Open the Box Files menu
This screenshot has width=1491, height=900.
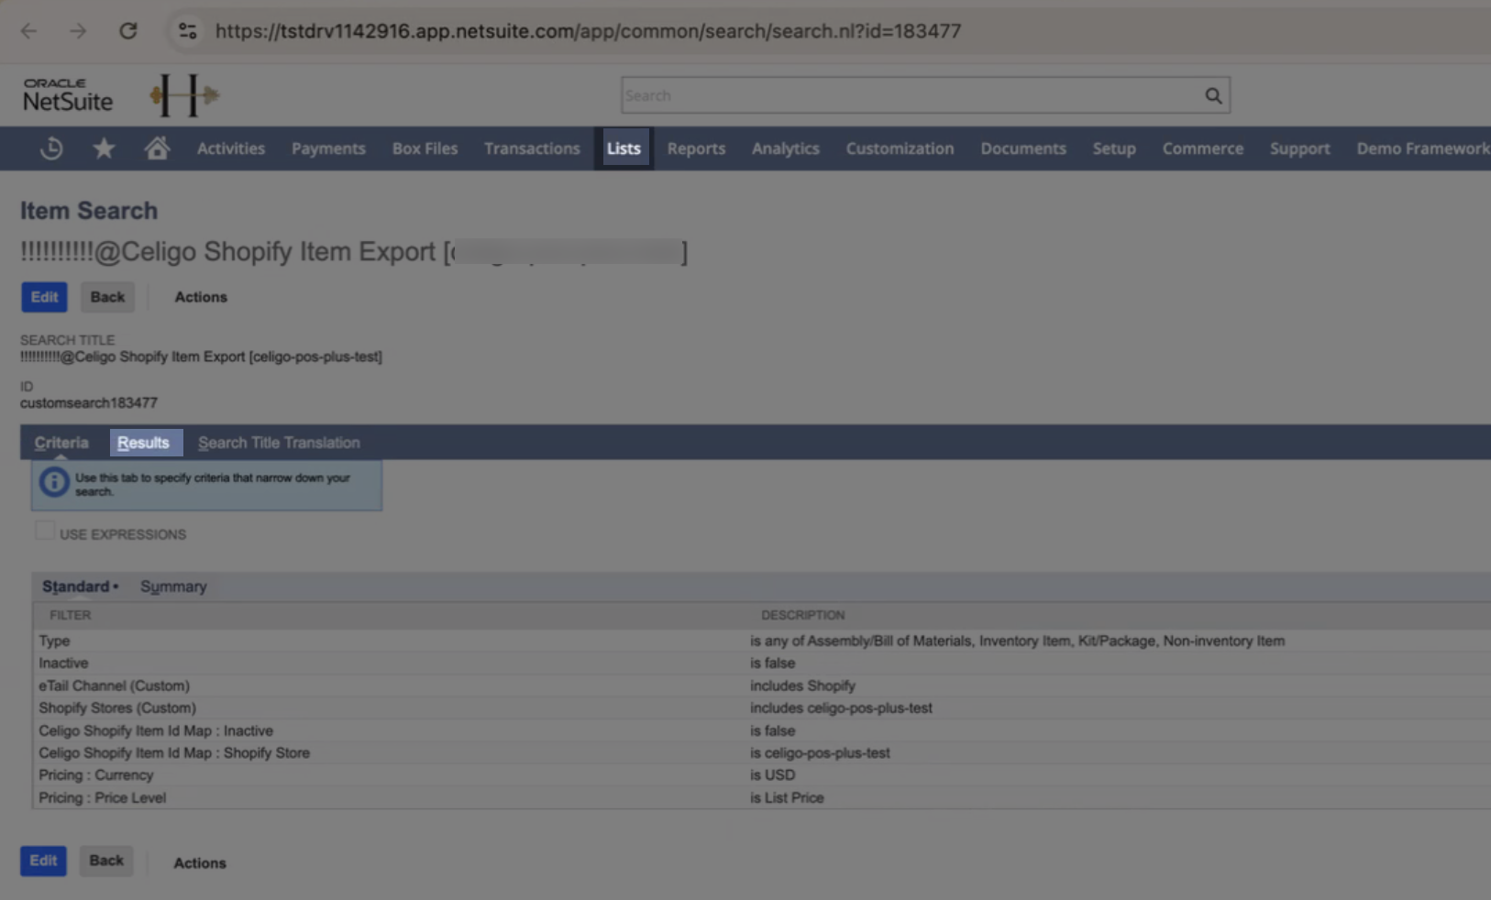(425, 148)
